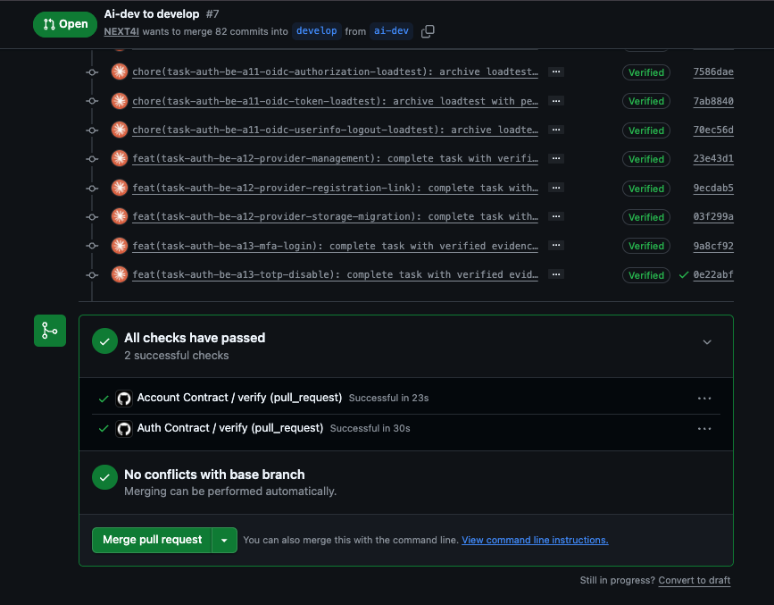Image resolution: width=774 pixels, height=605 pixels.
Task: Open options menu for Account Contract check
Action: [x=704, y=399]
